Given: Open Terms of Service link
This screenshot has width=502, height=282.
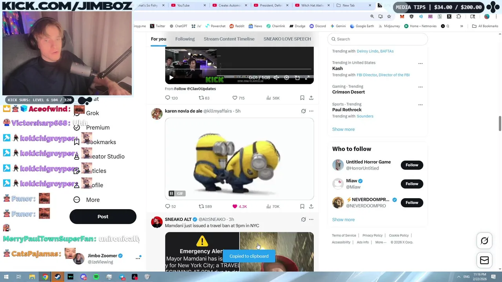Looking at the screenshot, I should tap(344, 235).
